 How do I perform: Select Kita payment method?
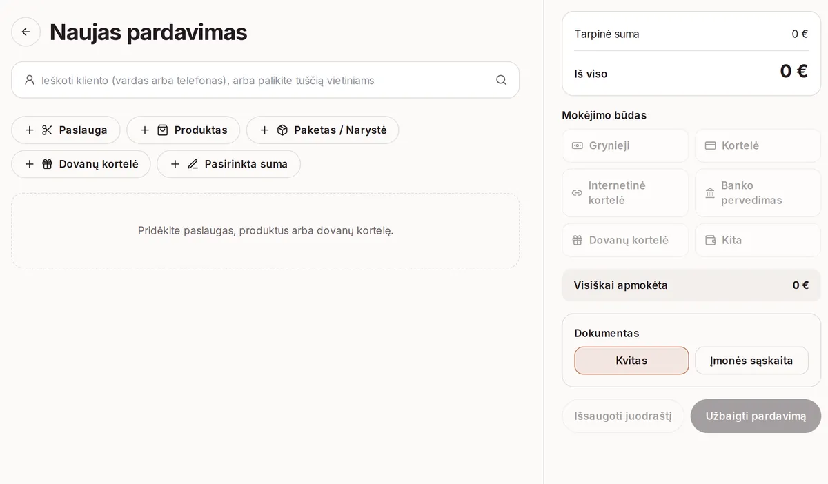pyautogui.click(x=758, y=240)
